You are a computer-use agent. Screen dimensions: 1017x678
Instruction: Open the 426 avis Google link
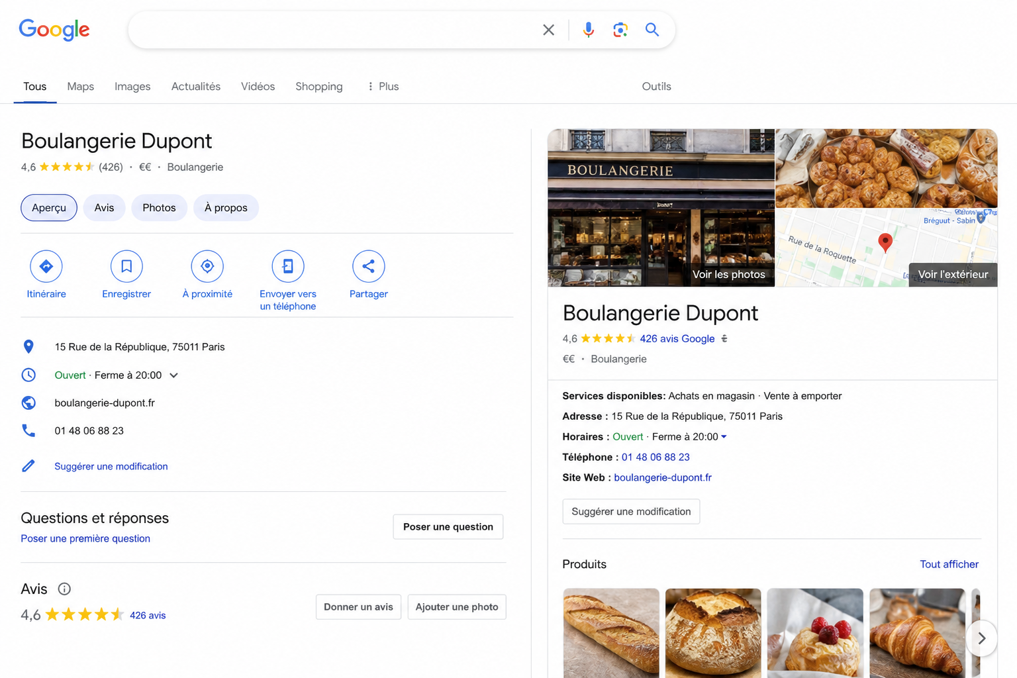[677, 338]
